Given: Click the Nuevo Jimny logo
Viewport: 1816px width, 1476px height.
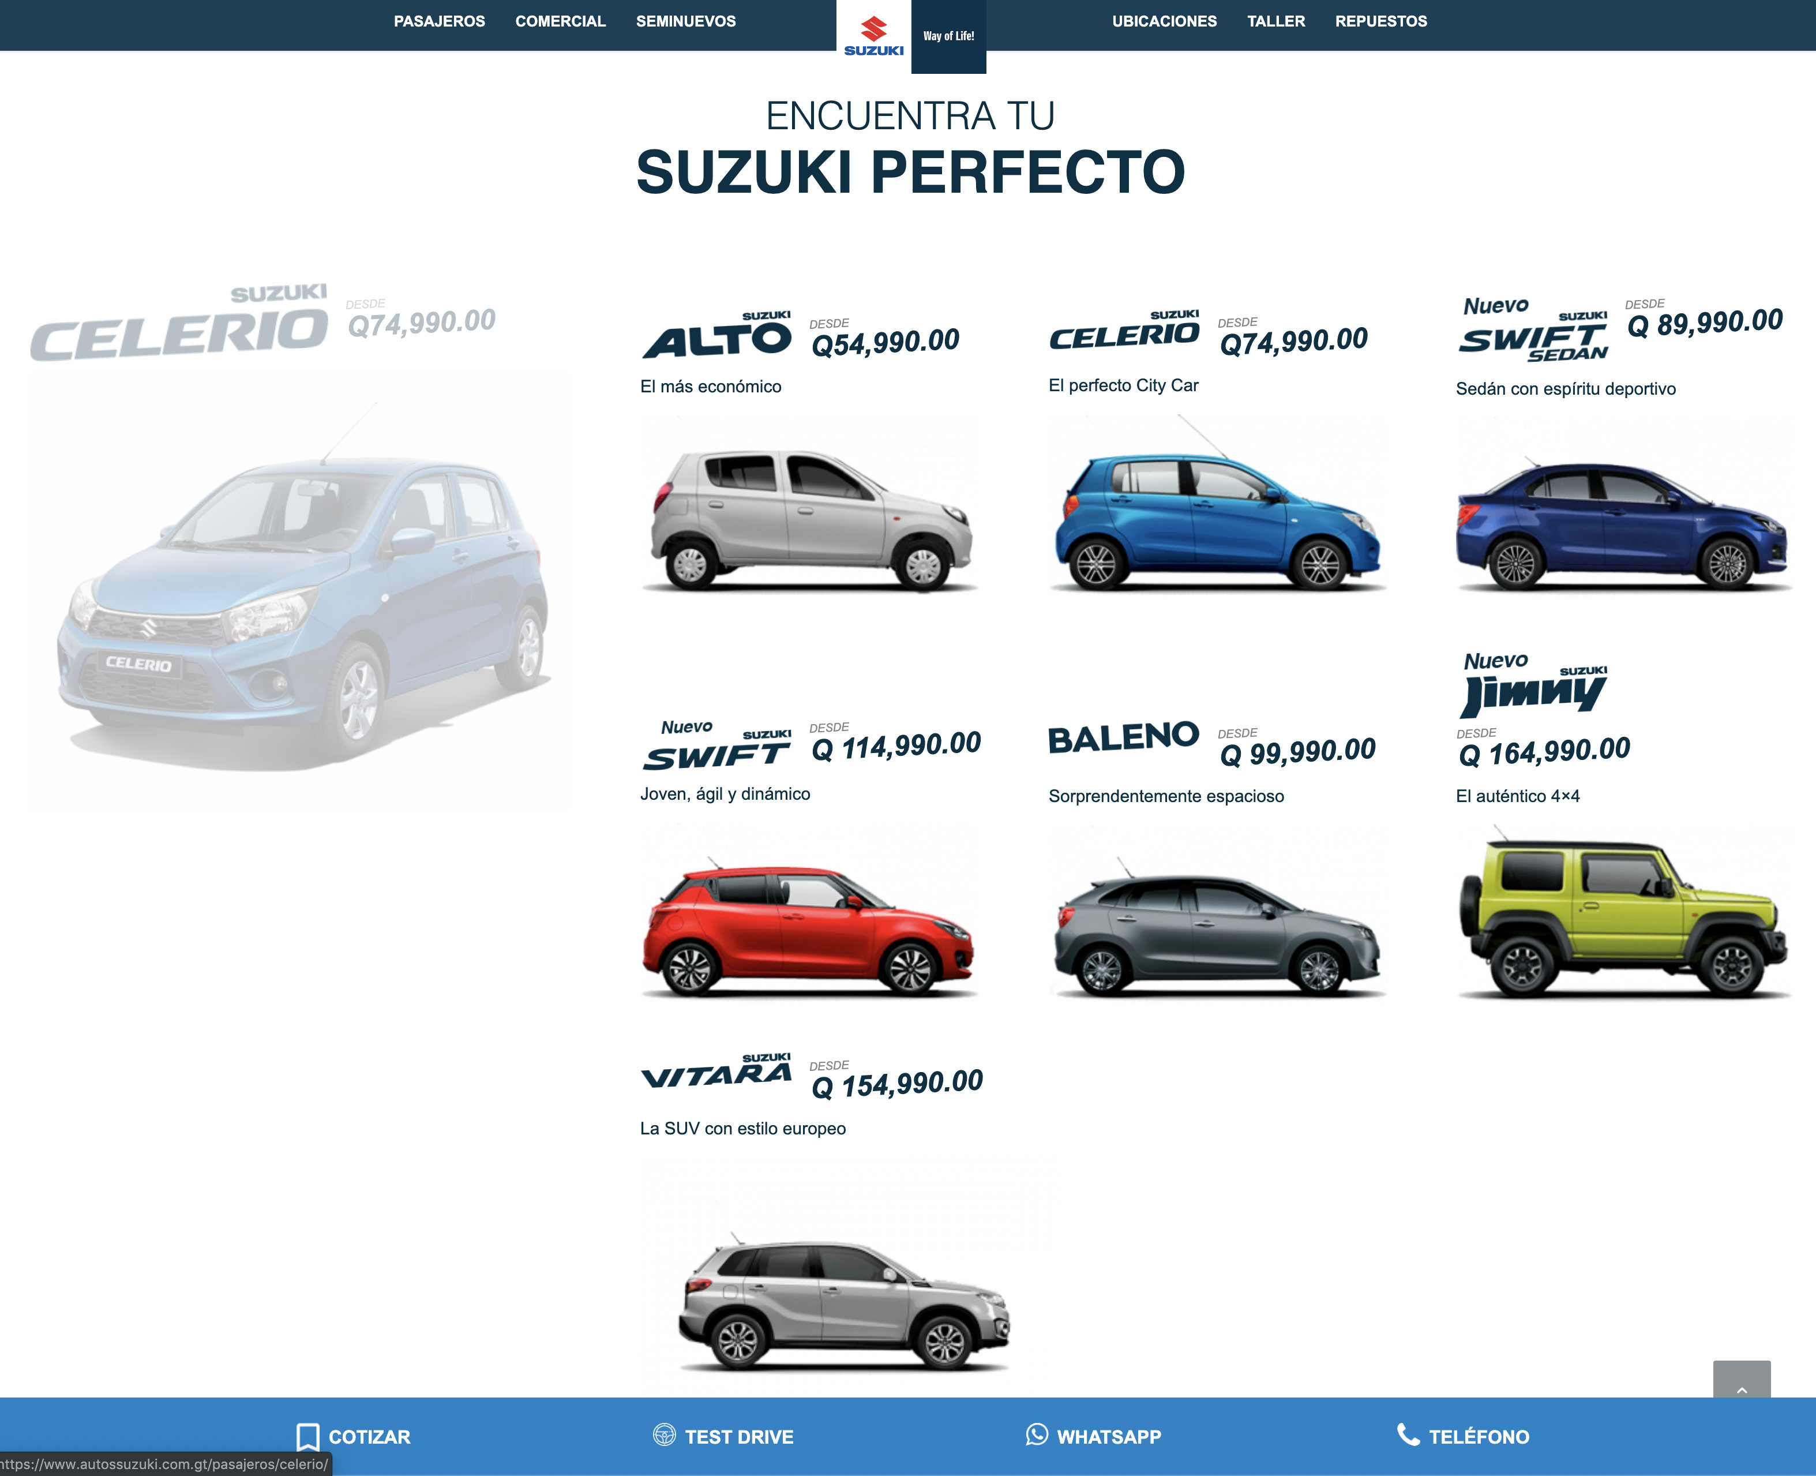Looking at the screenshot, I should tap(1534, 685).
